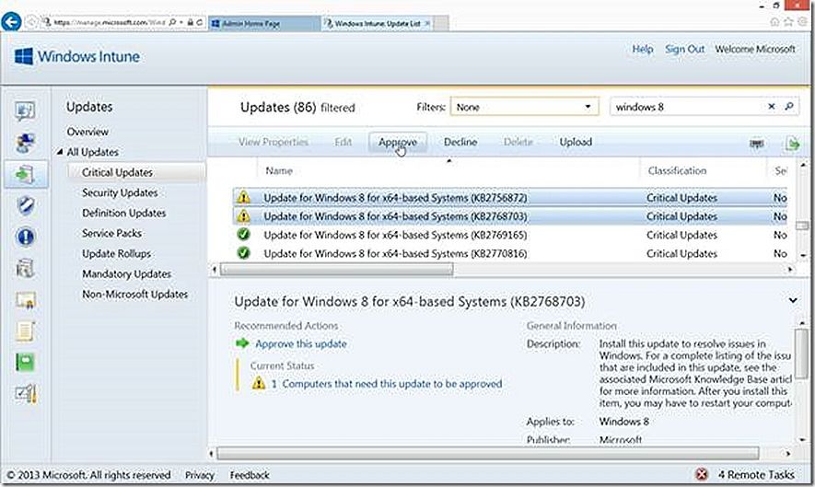Open the Endpoint Protection shield icon
815x487 pixels.
[x=25, y=205]
